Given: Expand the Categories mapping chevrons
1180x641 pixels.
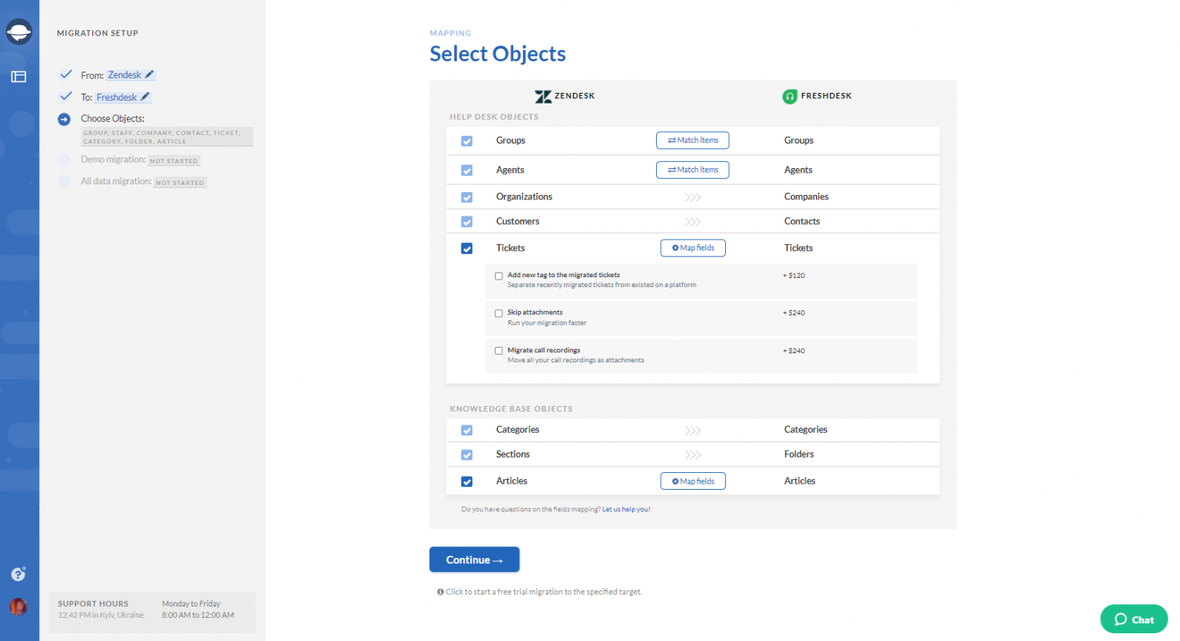Looking at the screenshot, I should (x=692, y=430).
